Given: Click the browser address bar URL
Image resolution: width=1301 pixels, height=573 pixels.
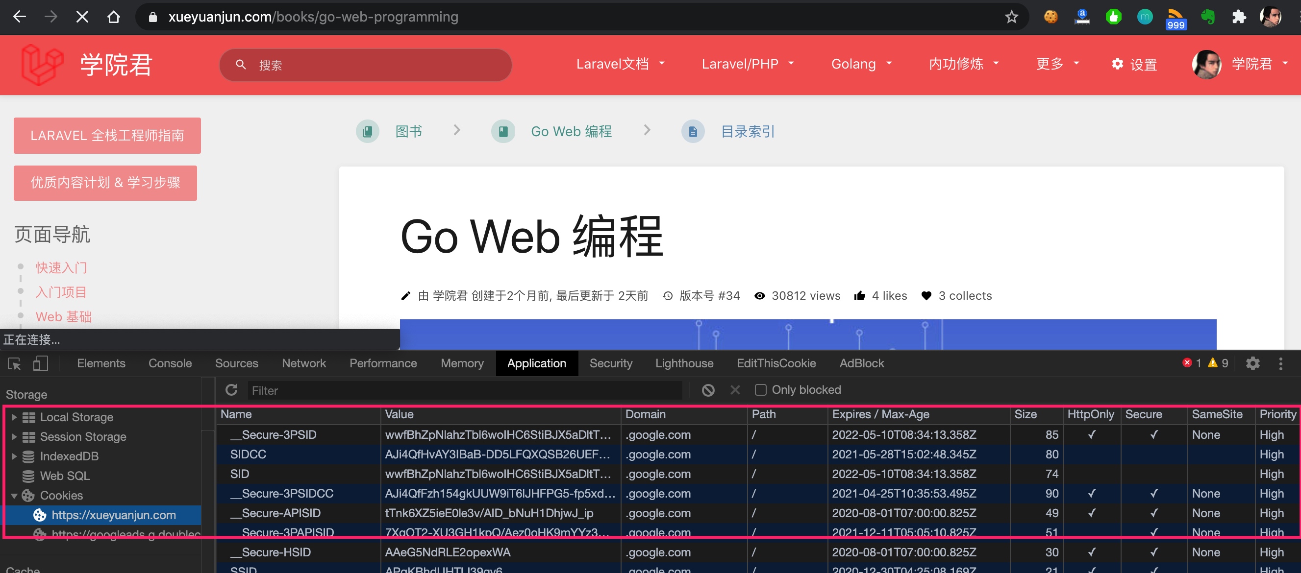Looking at the screenshot, I should (x=313, y=17).
